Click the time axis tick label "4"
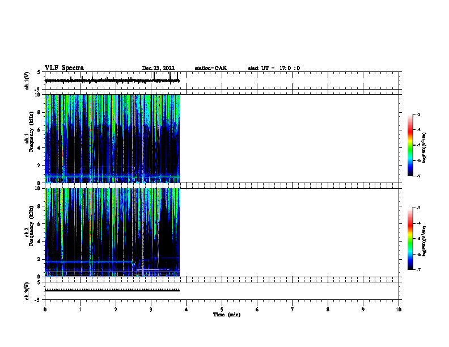 [x=187, y=310]
